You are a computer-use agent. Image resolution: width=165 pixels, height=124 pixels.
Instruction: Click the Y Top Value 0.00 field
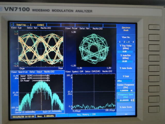tap(125, 51)
